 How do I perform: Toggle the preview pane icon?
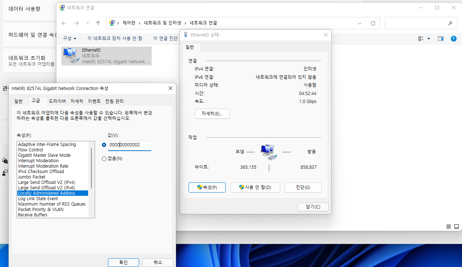(x=441, y=39)
